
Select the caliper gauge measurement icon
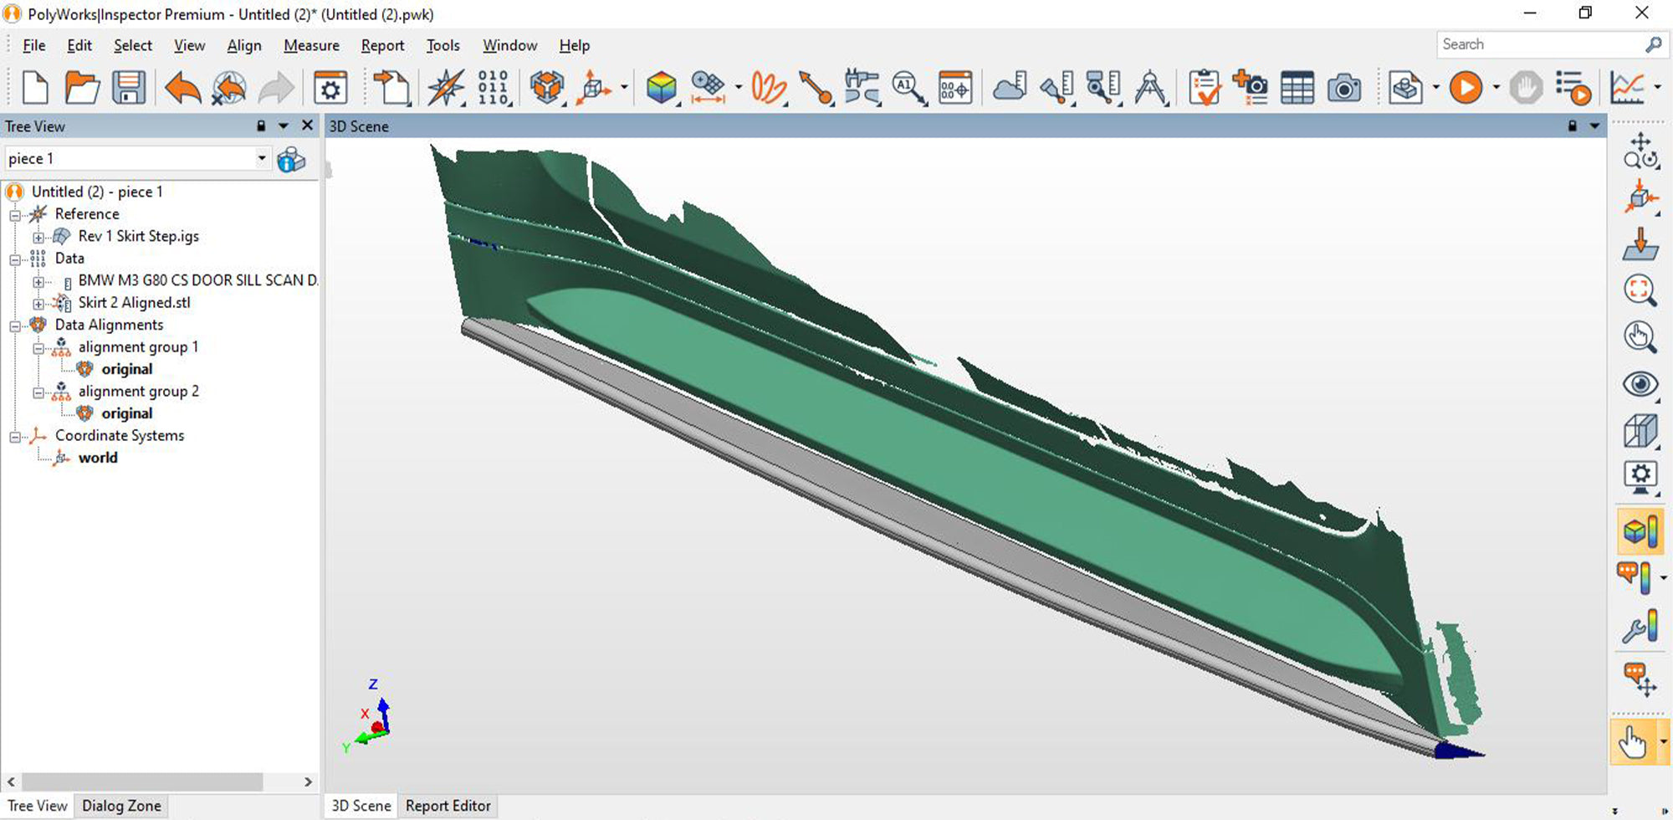click(862, 88)
